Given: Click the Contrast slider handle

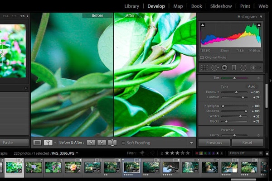Looking at the screenshot, I should point(243,97).
